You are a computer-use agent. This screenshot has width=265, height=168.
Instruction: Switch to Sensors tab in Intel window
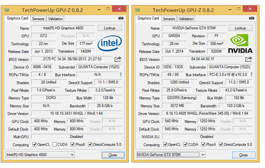tap(38, 19)
